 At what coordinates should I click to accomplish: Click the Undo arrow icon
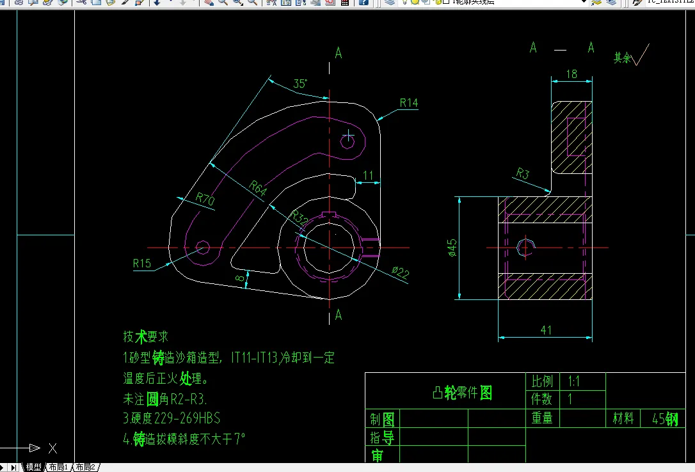point(156,3)
